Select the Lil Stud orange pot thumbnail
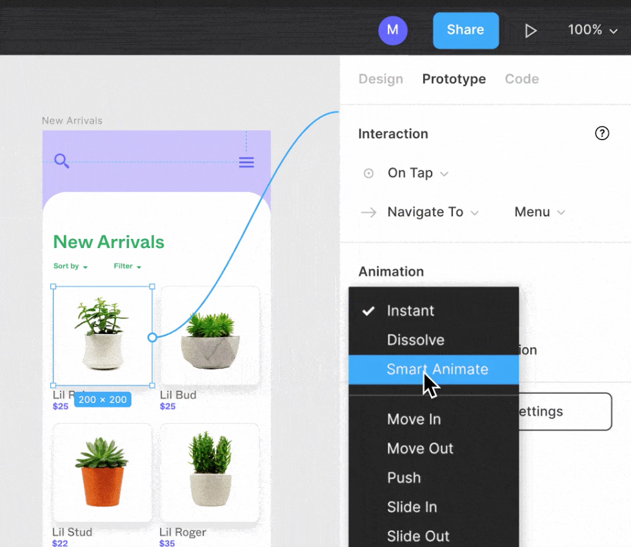This screenshot has width=631, height=547. click(102, 472)
